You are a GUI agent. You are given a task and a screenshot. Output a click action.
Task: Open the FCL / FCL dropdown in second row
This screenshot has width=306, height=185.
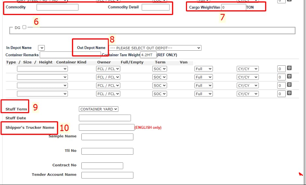click(x=108, y=77)
